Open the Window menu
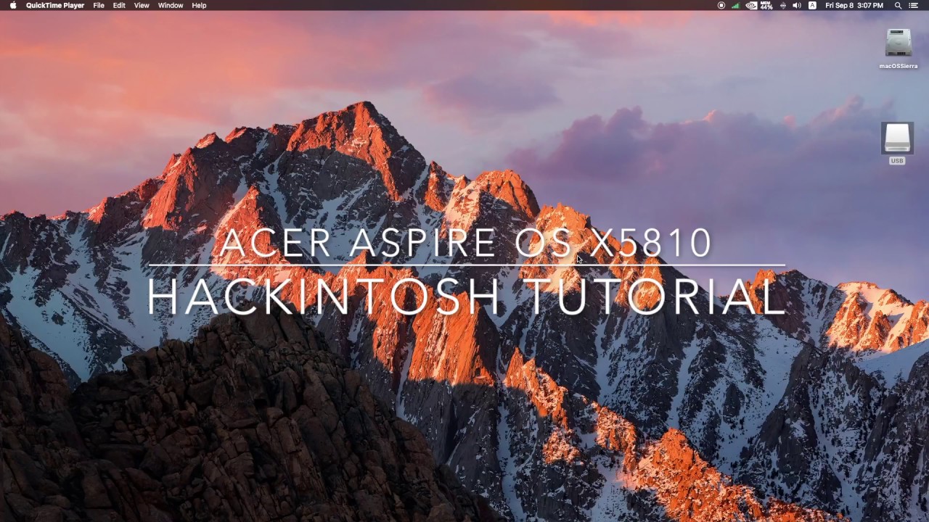Viewport: 929px width, 522px height. [171, 5]
